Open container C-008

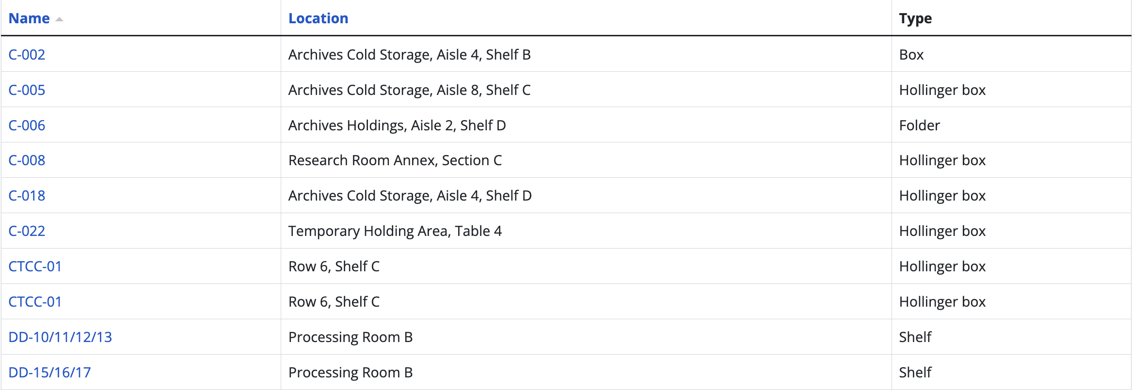click(27, 160)
